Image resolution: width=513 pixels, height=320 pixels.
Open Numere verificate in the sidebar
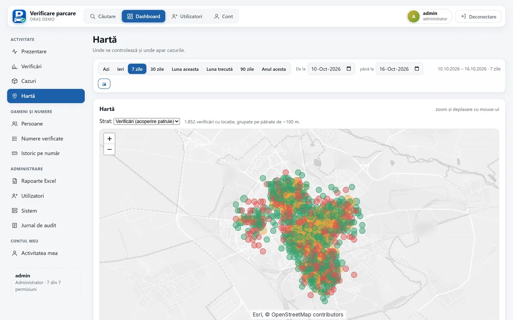[46, 139]
